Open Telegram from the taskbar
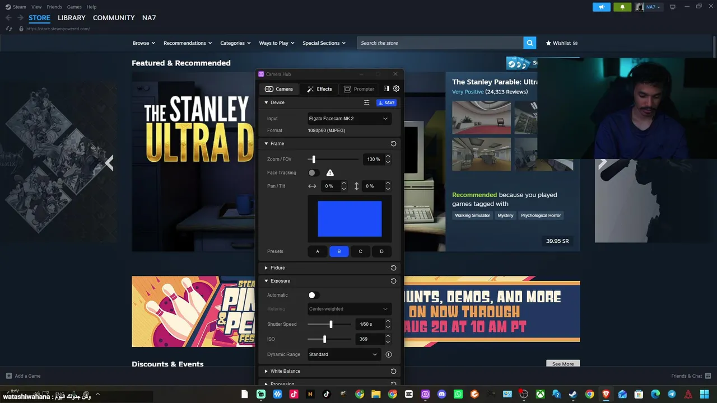717x403 pixels. point(672,394)
